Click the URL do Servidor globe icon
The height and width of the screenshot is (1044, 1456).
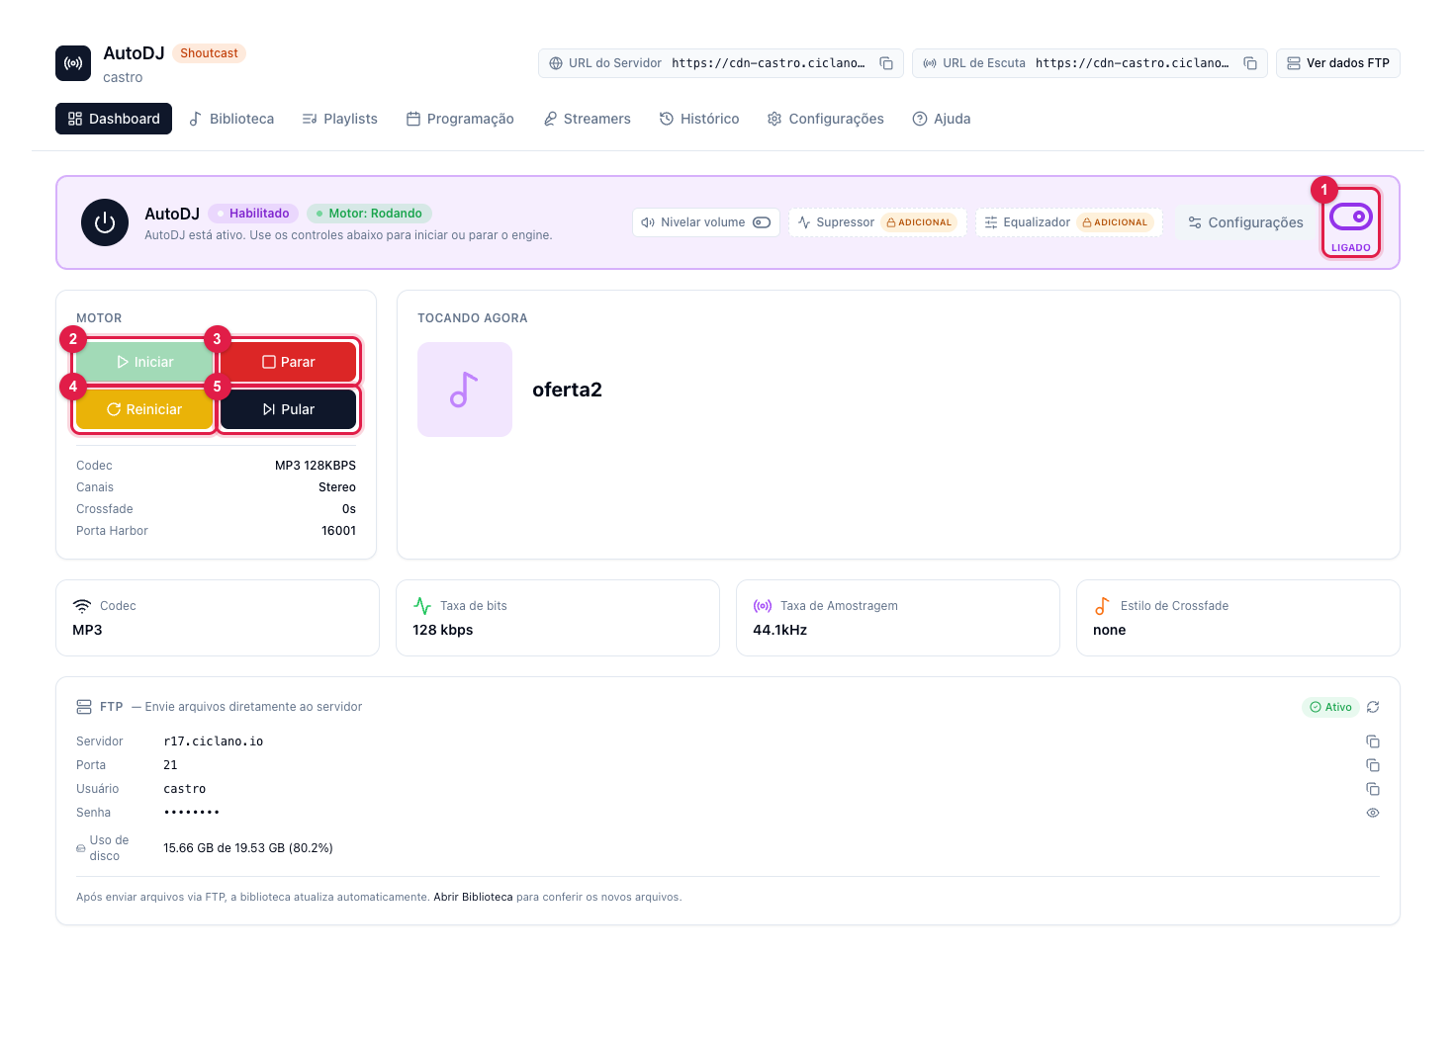[556, 63]
